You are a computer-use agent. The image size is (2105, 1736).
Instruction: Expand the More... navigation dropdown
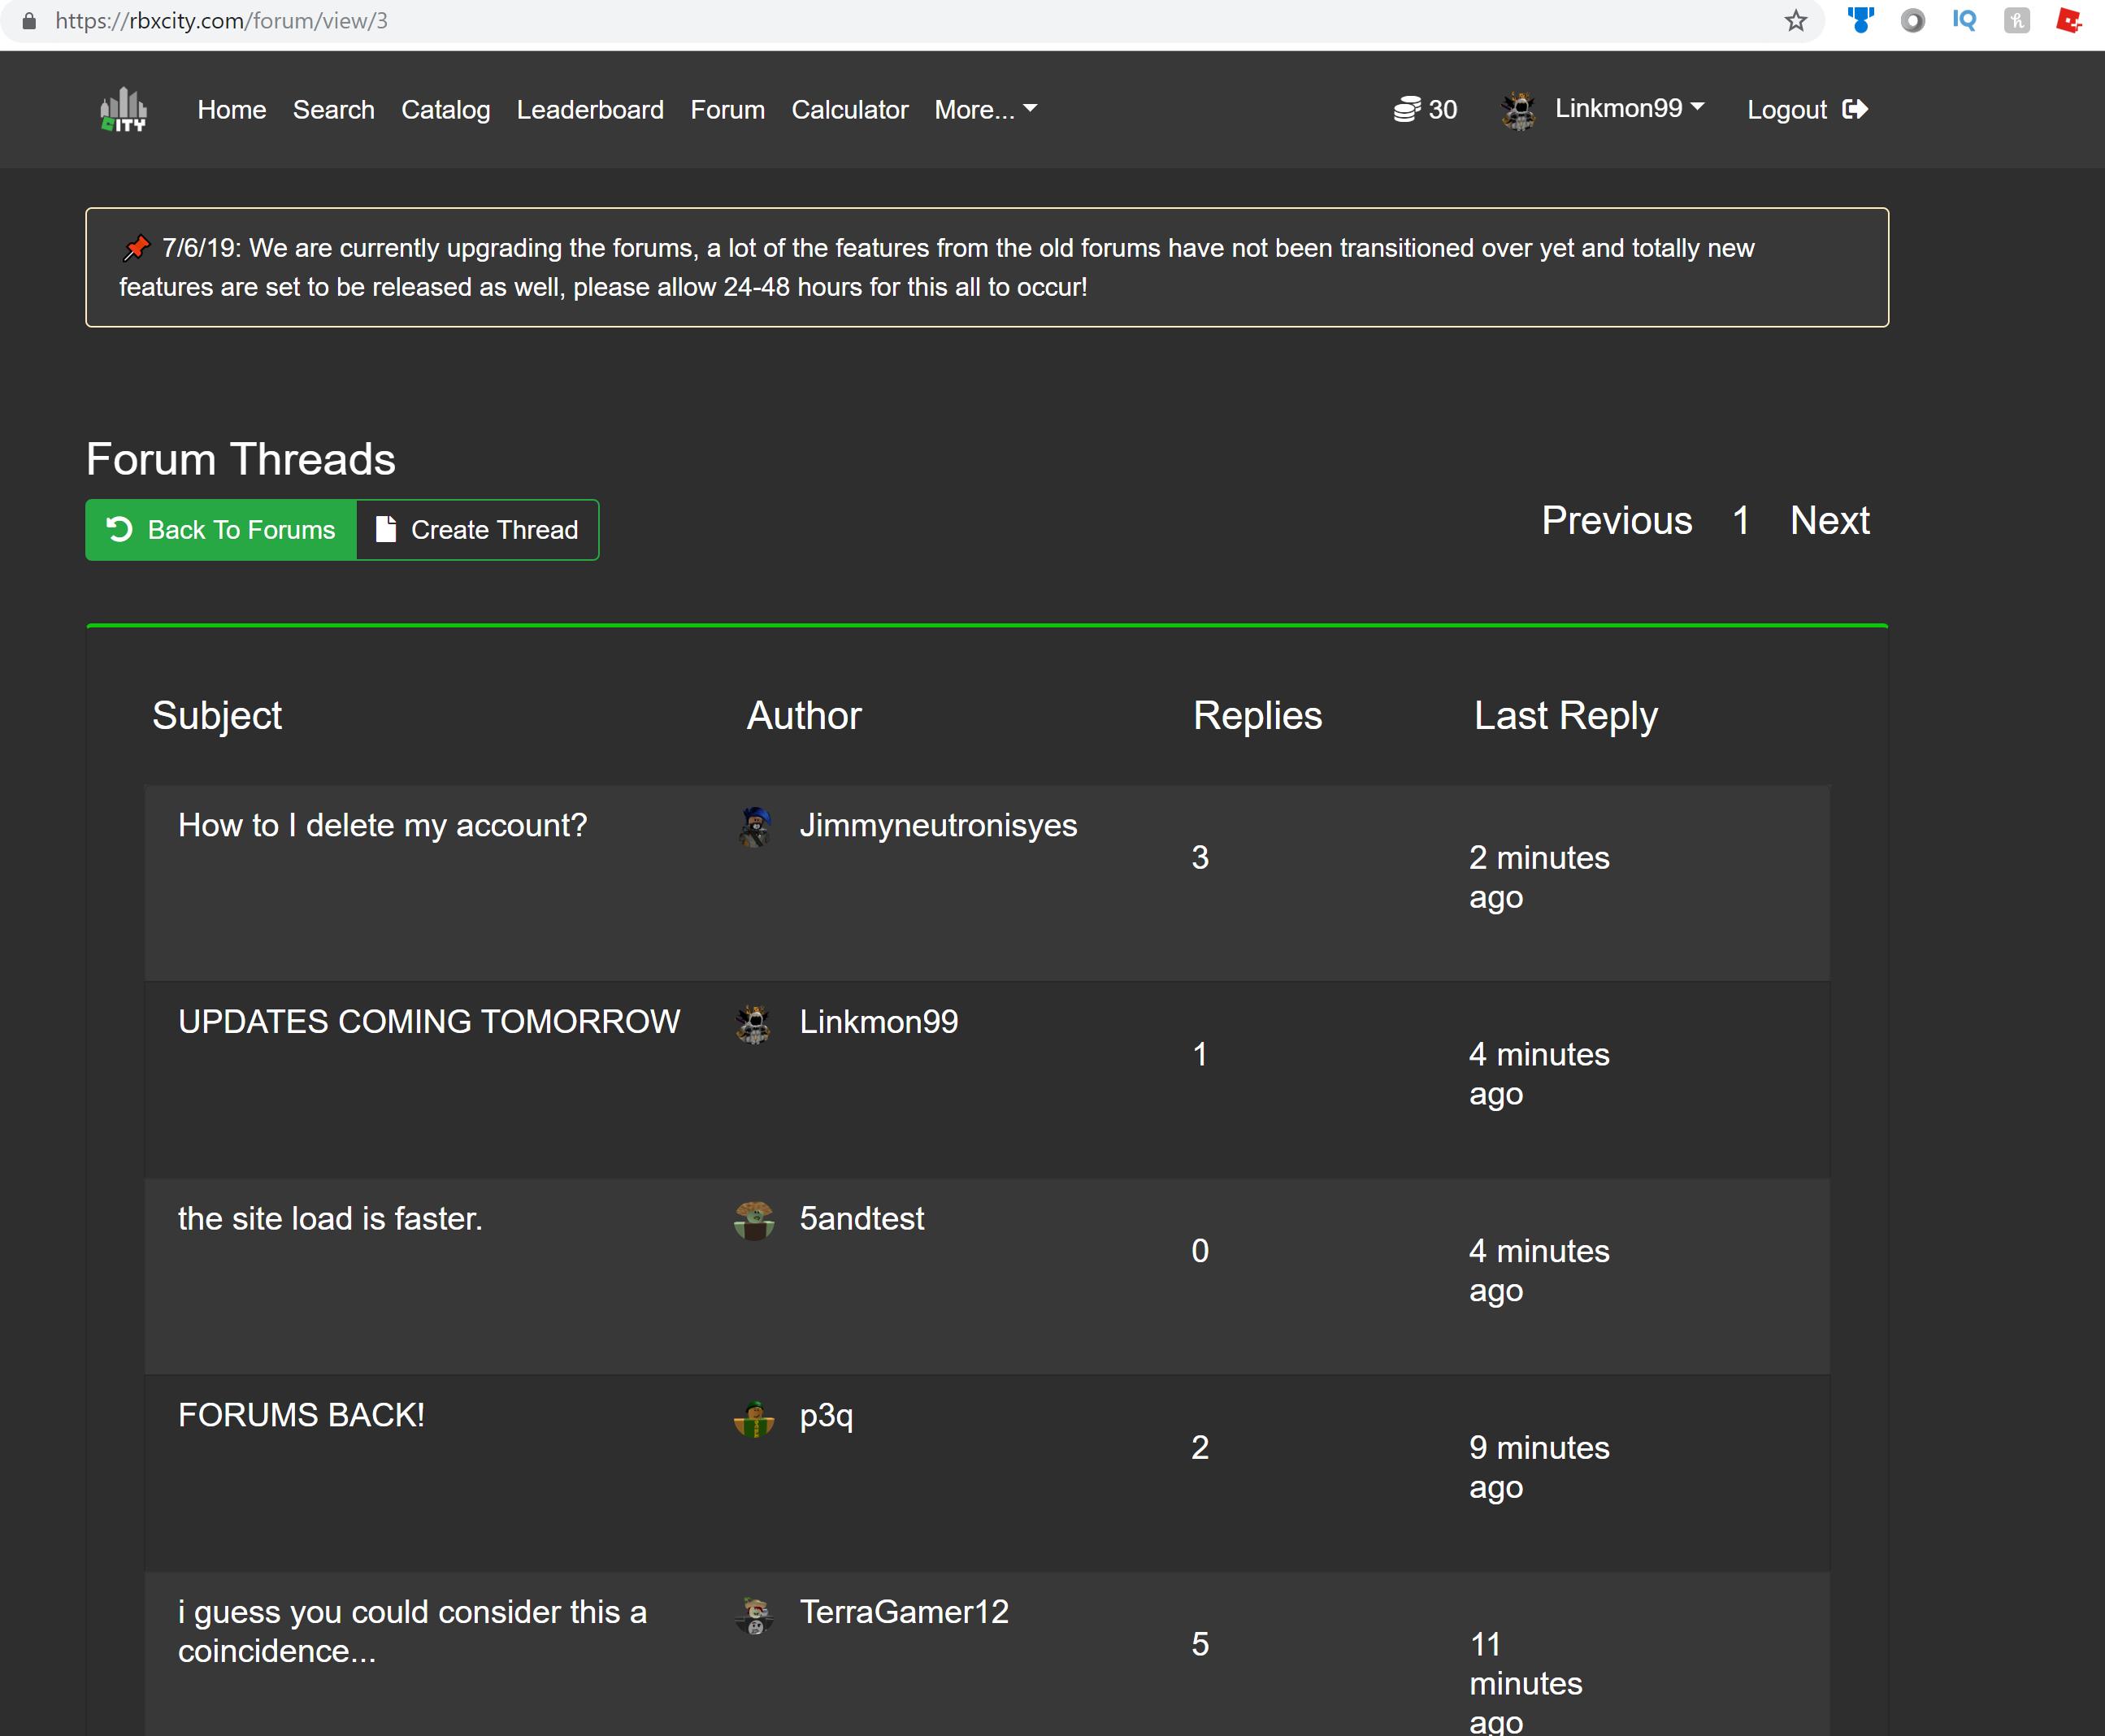click(x=985, y=109)
